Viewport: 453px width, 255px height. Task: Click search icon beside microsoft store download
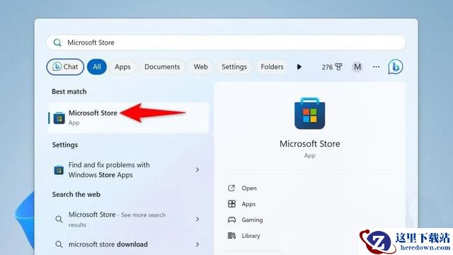point(59,244)
